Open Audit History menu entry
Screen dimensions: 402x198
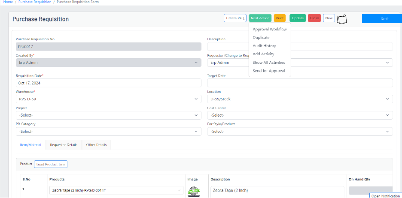click(x=264, y=46)
